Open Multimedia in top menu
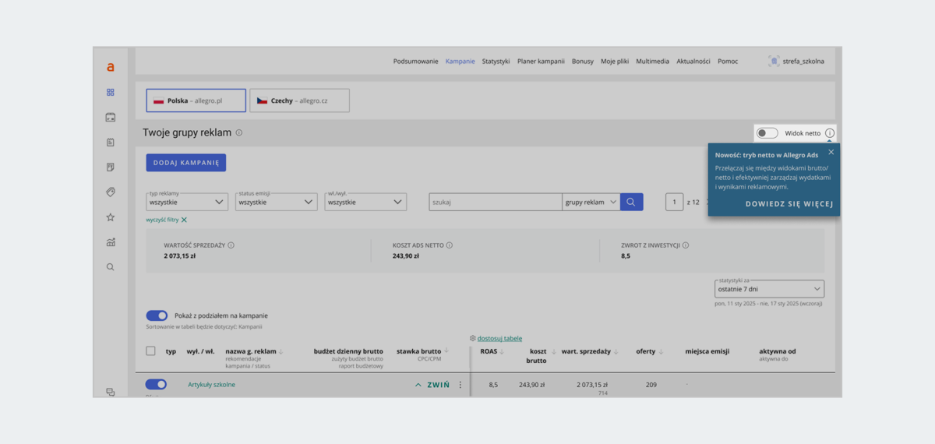Screen dimensions: 935x444 click(x=652, y=62)
